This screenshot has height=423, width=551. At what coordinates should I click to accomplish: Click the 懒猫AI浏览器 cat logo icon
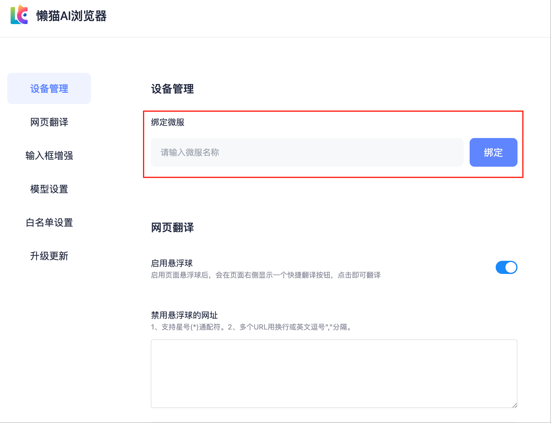pyautogui.click(x=19, y=15)
